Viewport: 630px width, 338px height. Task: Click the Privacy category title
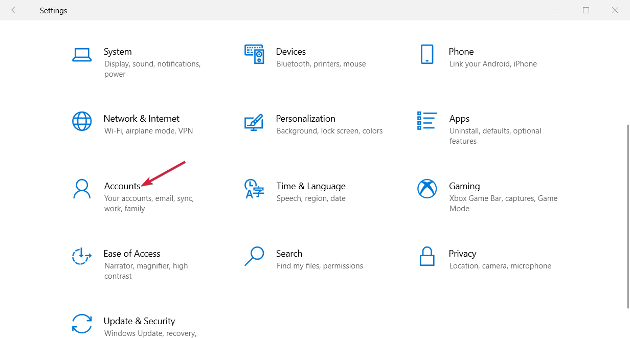pyautogui.click(x=463, y=254)
